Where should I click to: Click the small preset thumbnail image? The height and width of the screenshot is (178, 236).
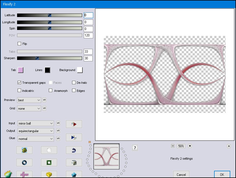(106, 156)
